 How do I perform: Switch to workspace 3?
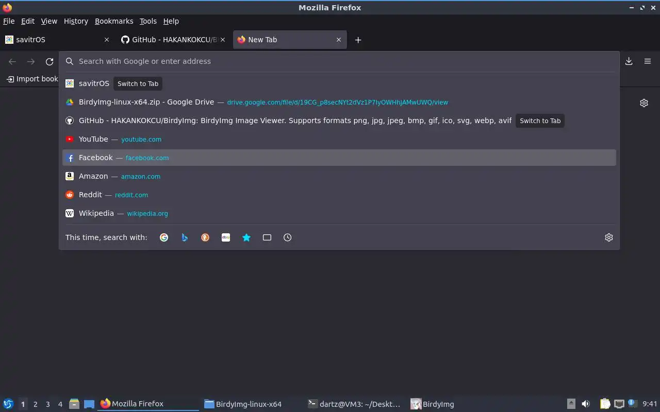[47, 404]
